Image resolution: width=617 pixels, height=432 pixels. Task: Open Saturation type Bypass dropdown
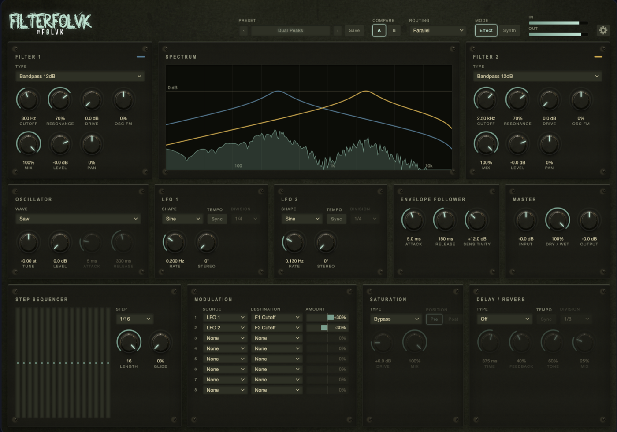[x=396, y=319]
